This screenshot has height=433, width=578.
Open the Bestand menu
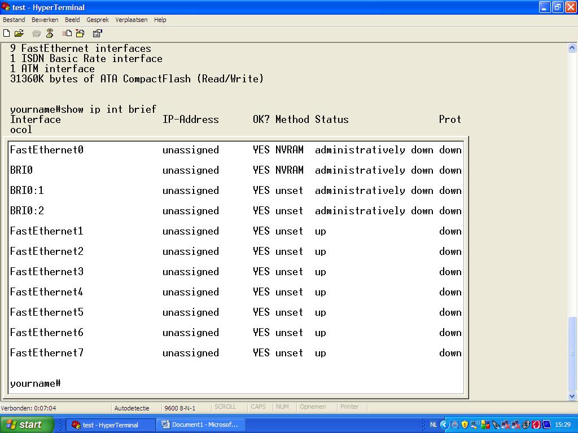pos(14,20)
